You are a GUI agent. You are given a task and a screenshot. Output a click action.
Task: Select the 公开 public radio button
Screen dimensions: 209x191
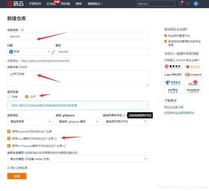click(26, 97)
